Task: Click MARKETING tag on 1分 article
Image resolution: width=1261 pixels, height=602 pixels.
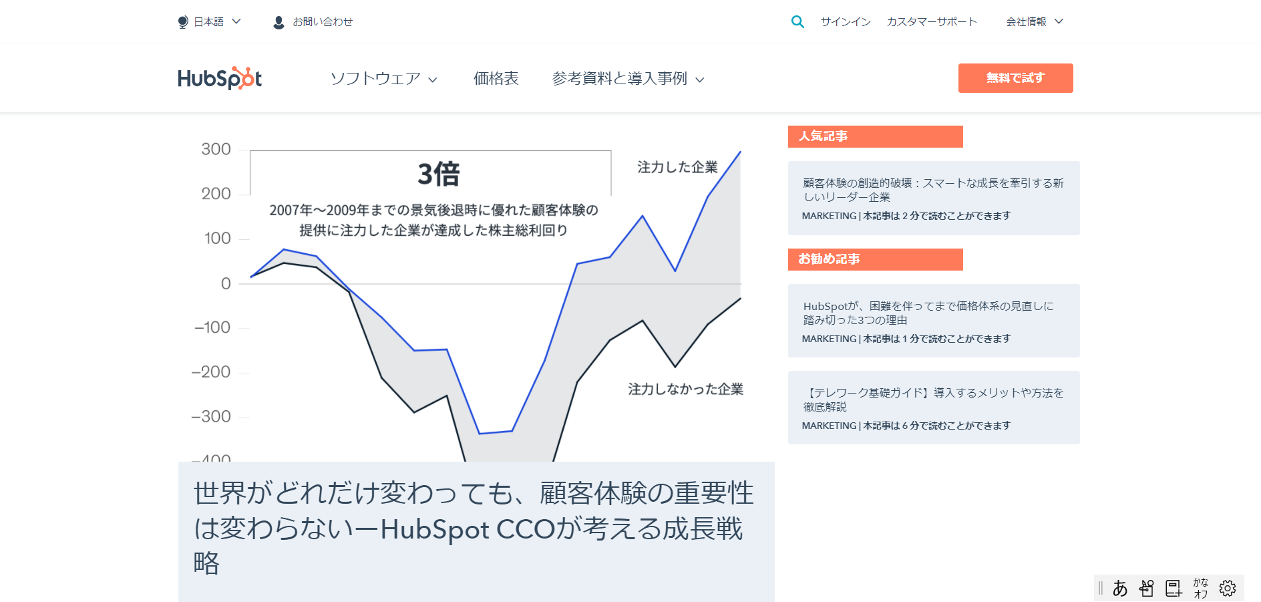Action: [829, 339]
